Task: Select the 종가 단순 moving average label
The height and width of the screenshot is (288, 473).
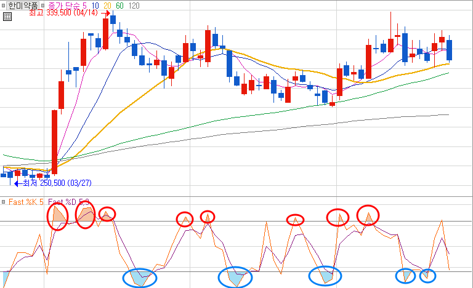Action: (x=64, y=6)
